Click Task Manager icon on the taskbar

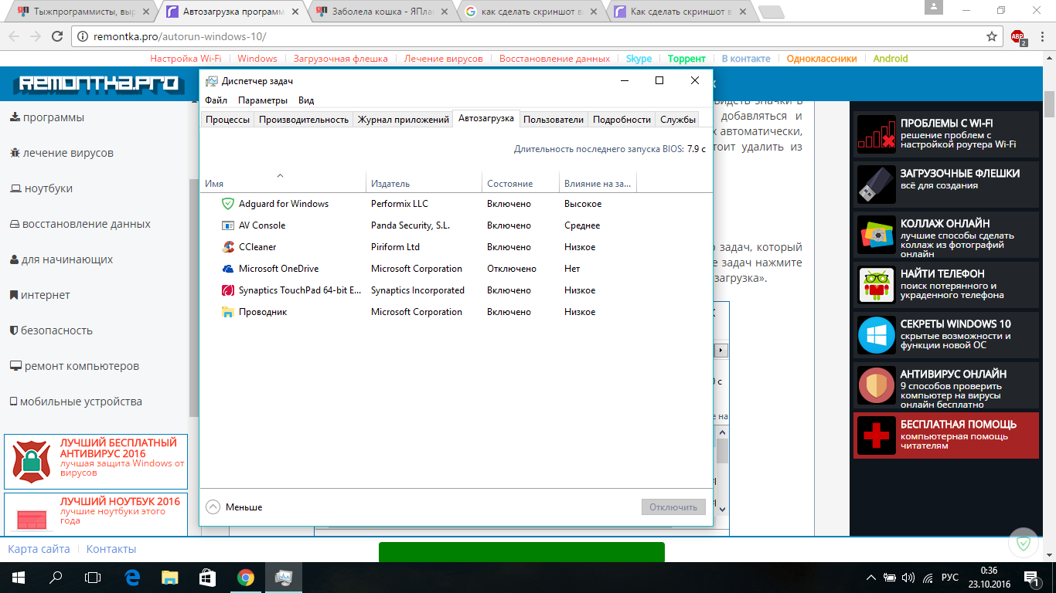tap(283, 578)
